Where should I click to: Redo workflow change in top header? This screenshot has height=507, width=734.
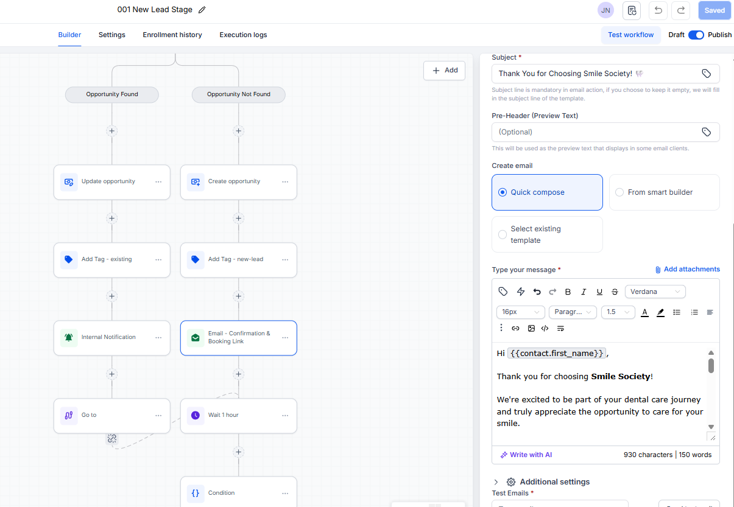(x=681, y=10)
